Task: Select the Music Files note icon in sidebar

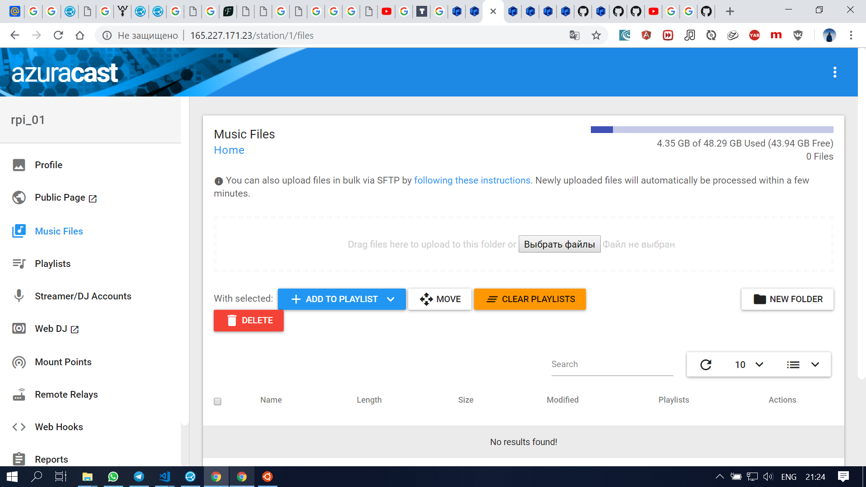Action: 19,230
